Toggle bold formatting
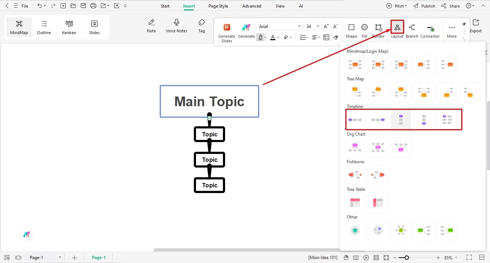 pyautogui.click(x=260, y=37)
